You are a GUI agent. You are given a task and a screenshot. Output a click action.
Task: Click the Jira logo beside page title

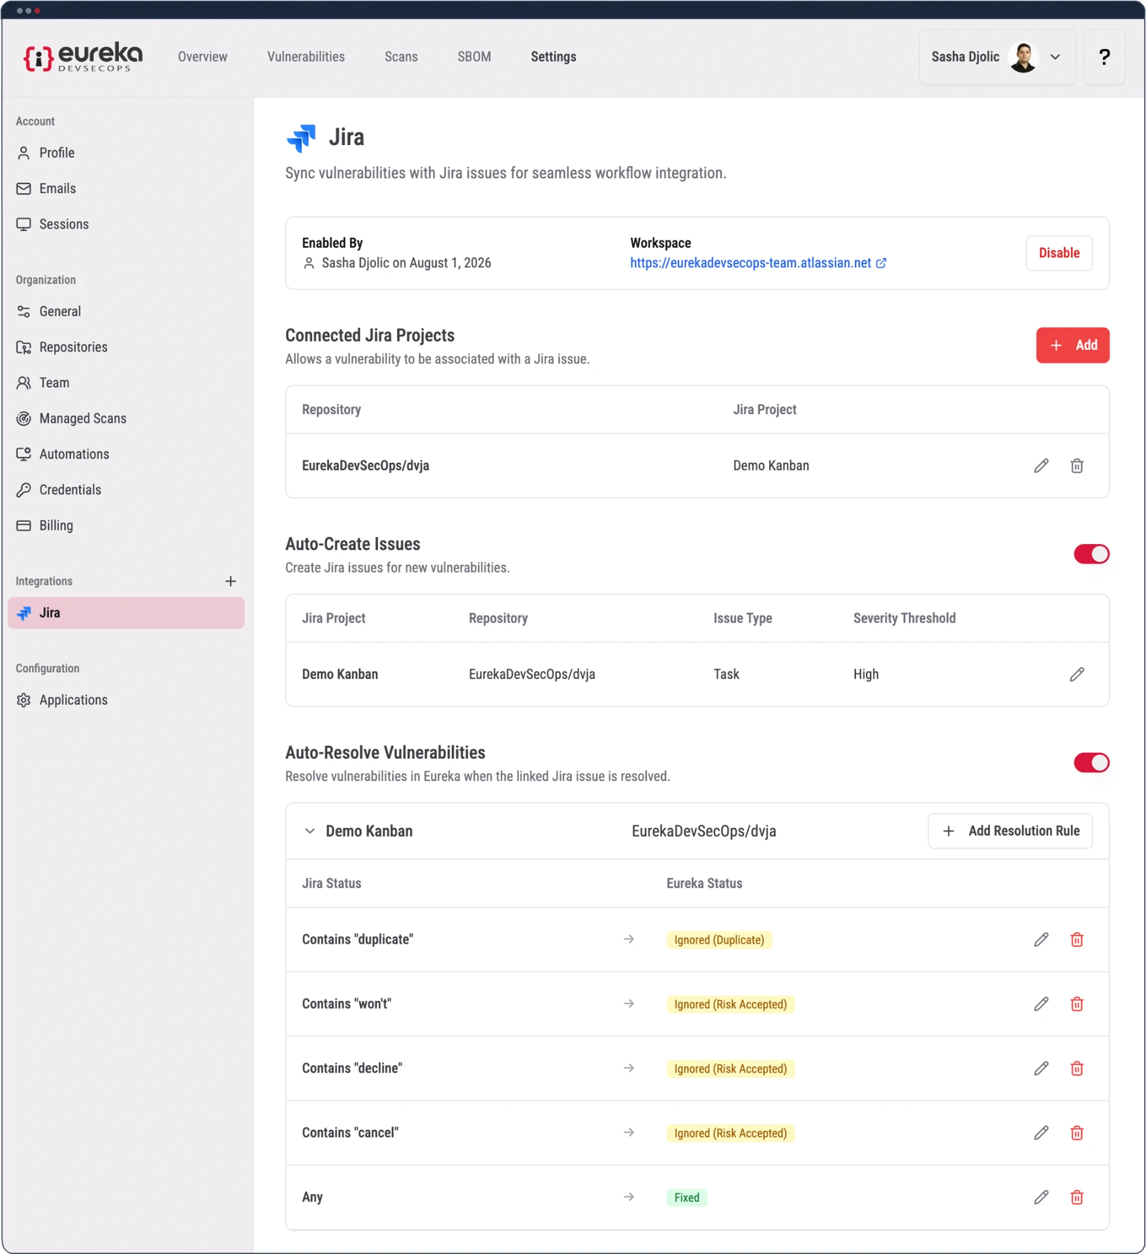[301, 138]
